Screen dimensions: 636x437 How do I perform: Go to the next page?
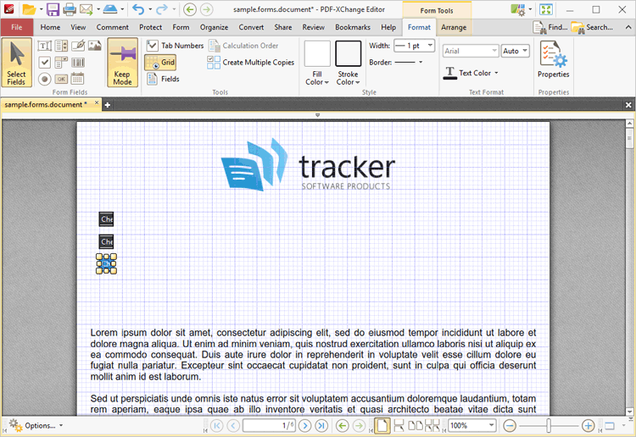click(305, 425)
